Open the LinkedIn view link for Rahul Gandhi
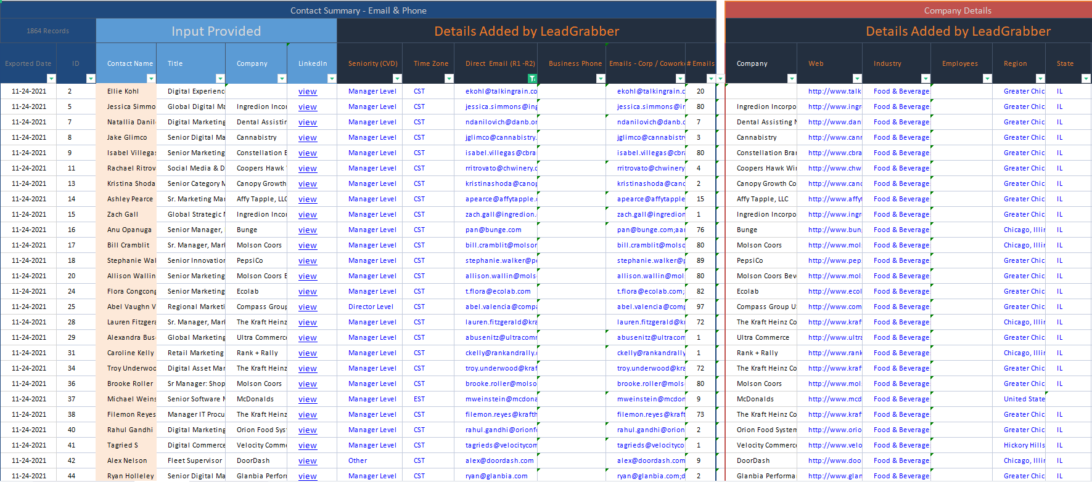The width and height of the screenshot is (1092, 482). [308, 430]
